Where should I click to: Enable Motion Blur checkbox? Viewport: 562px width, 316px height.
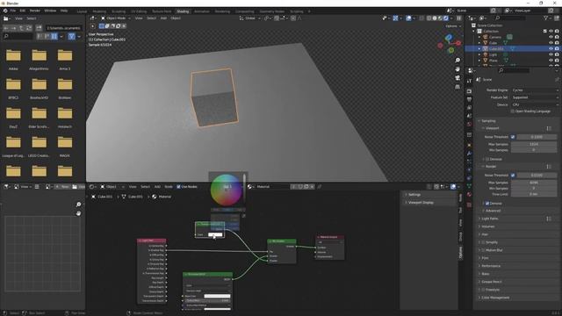(483, 250)
